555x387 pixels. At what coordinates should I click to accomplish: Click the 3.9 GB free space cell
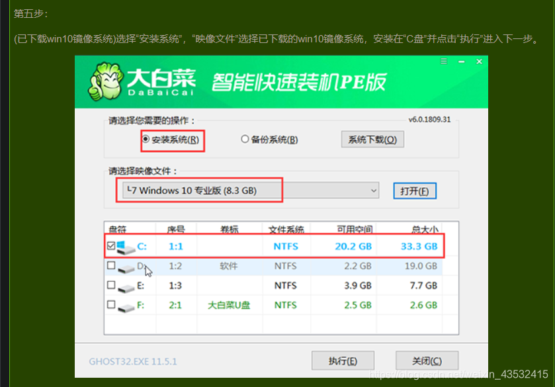click(x=358, y=285)
